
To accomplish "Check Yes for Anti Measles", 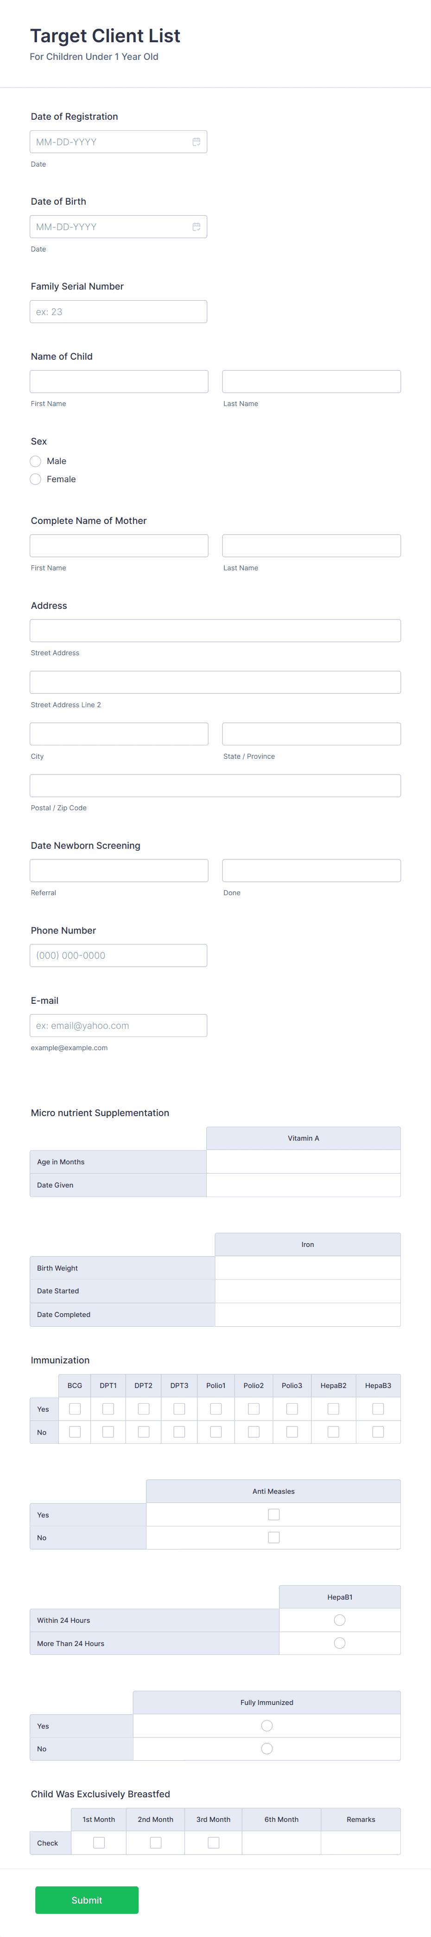I will [273, 1514].
